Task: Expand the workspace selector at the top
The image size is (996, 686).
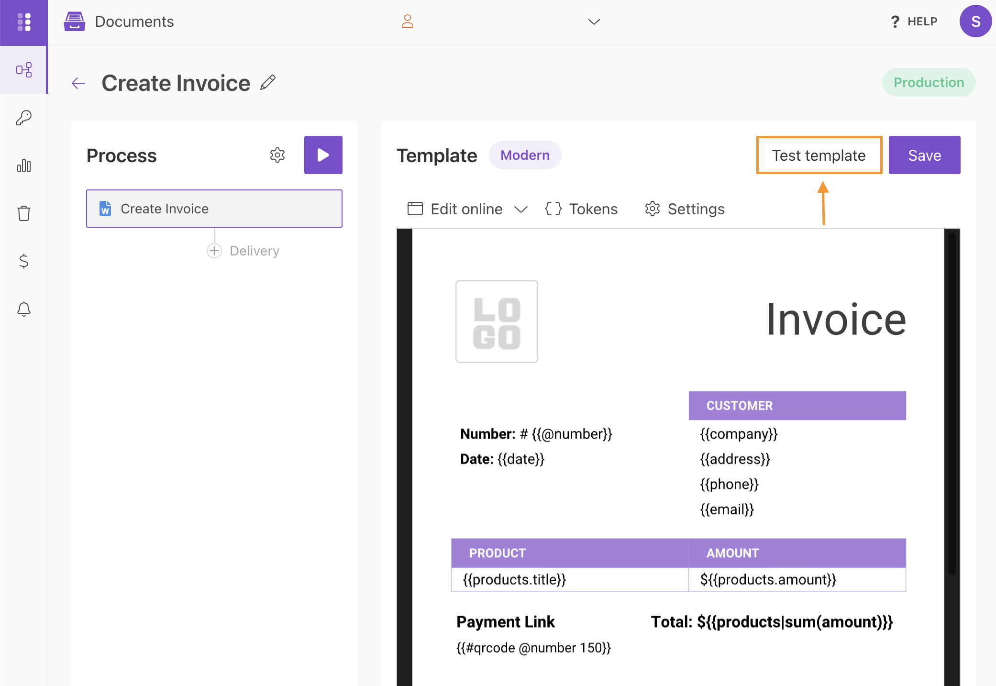Action: [594, 22]
